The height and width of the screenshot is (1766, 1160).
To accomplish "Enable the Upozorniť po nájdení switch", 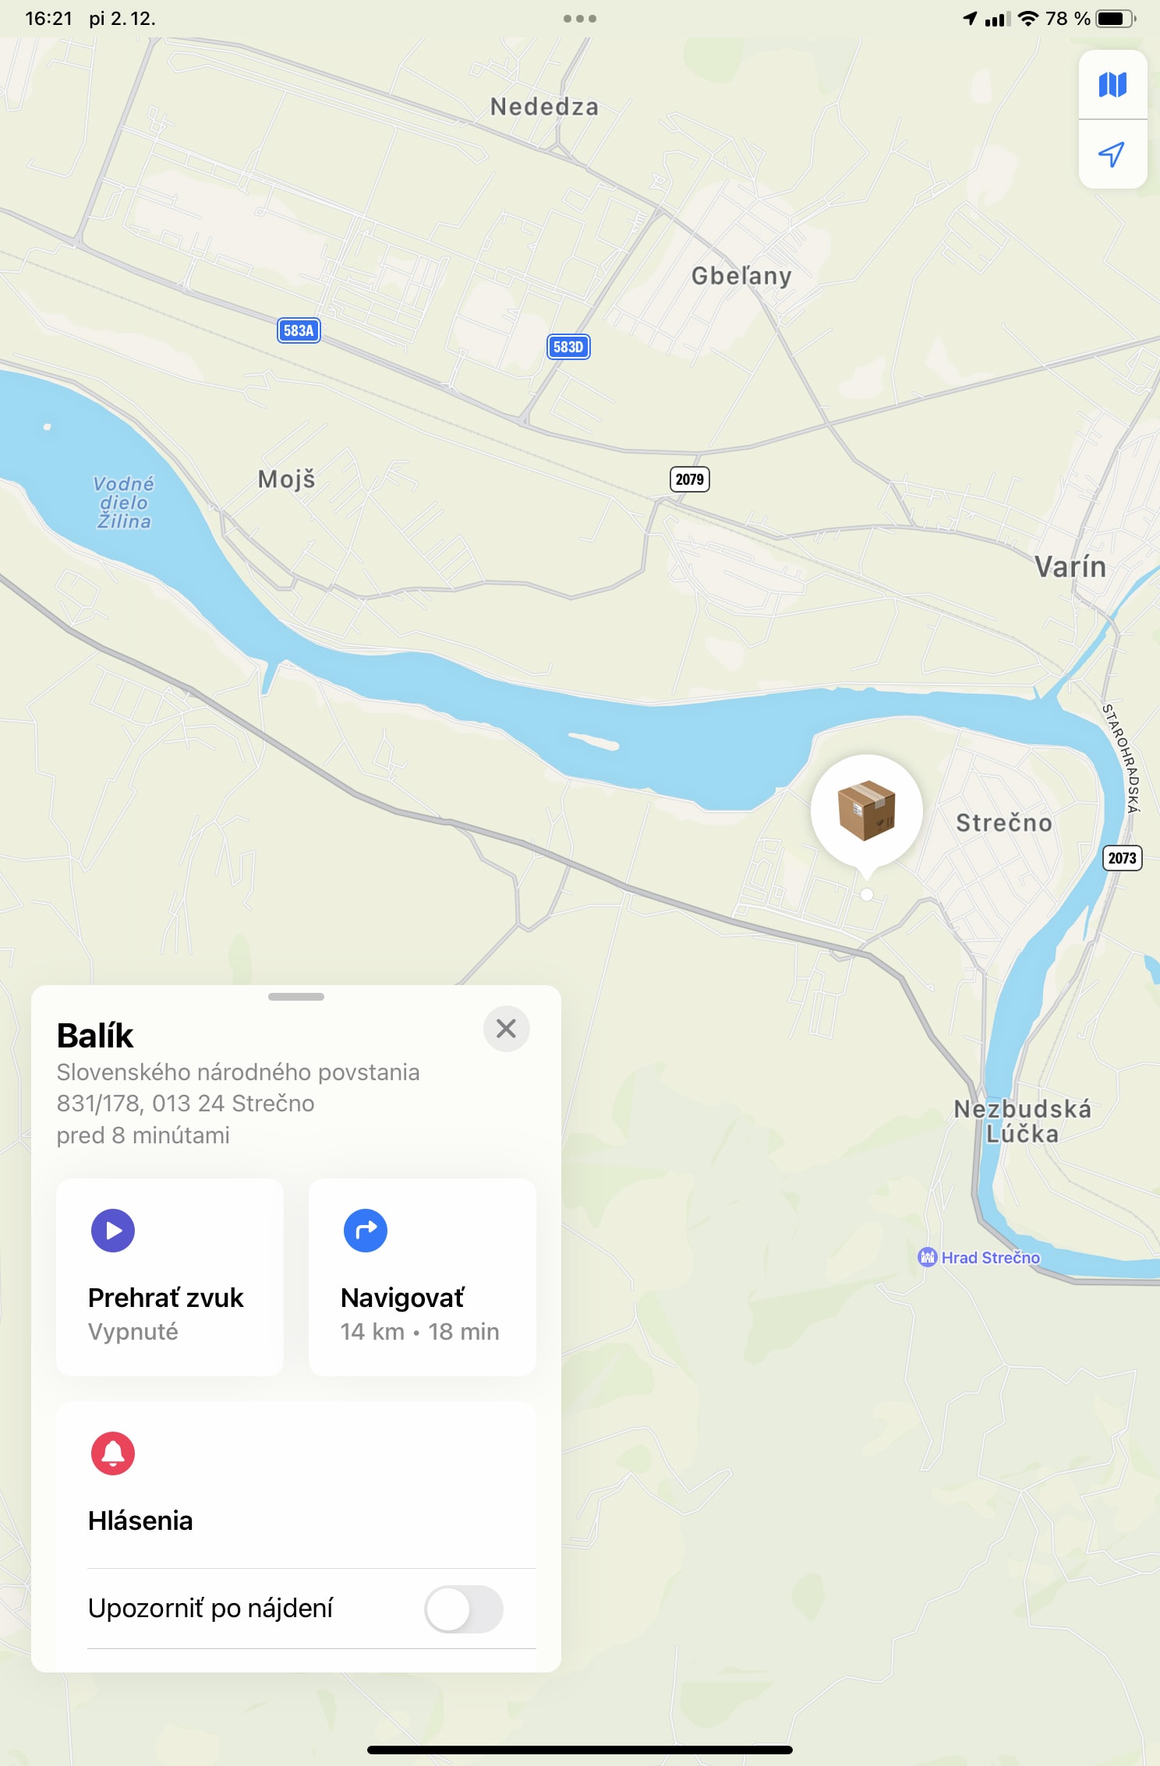I will [x=464, y=1609].
